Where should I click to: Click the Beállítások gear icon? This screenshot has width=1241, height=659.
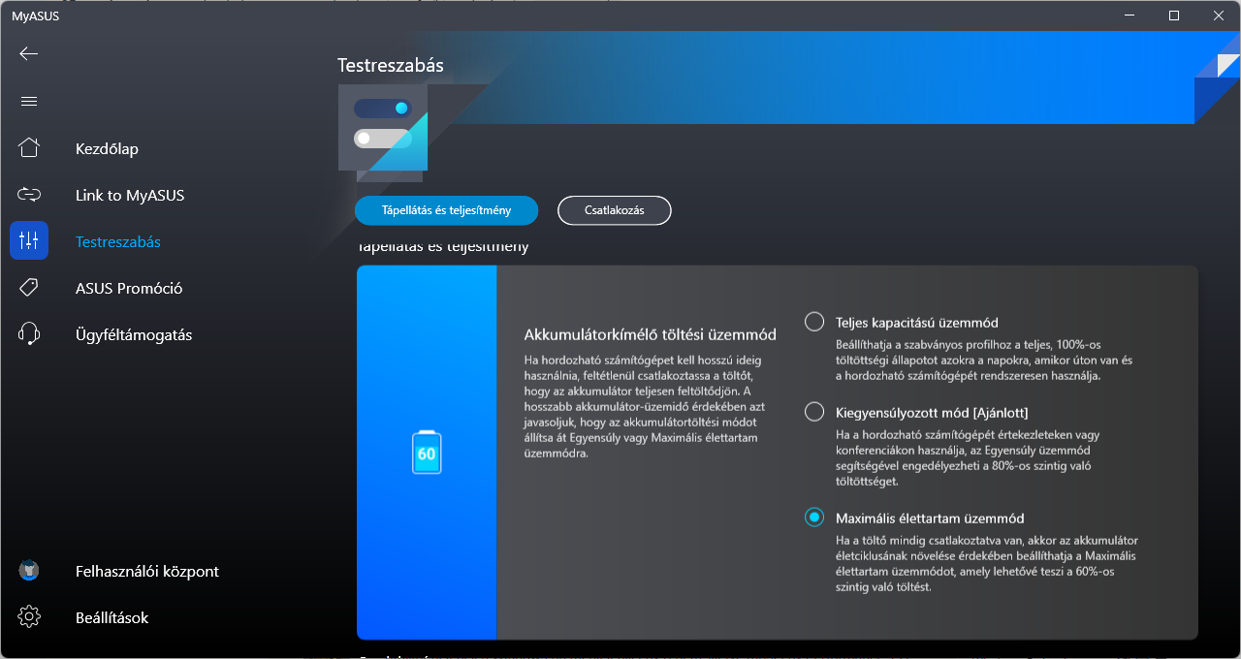(29, 617)
